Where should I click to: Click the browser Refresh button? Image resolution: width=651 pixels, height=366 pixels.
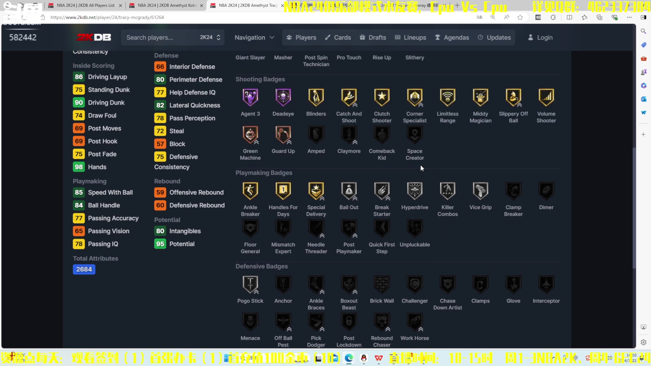[x=24, y=17]
